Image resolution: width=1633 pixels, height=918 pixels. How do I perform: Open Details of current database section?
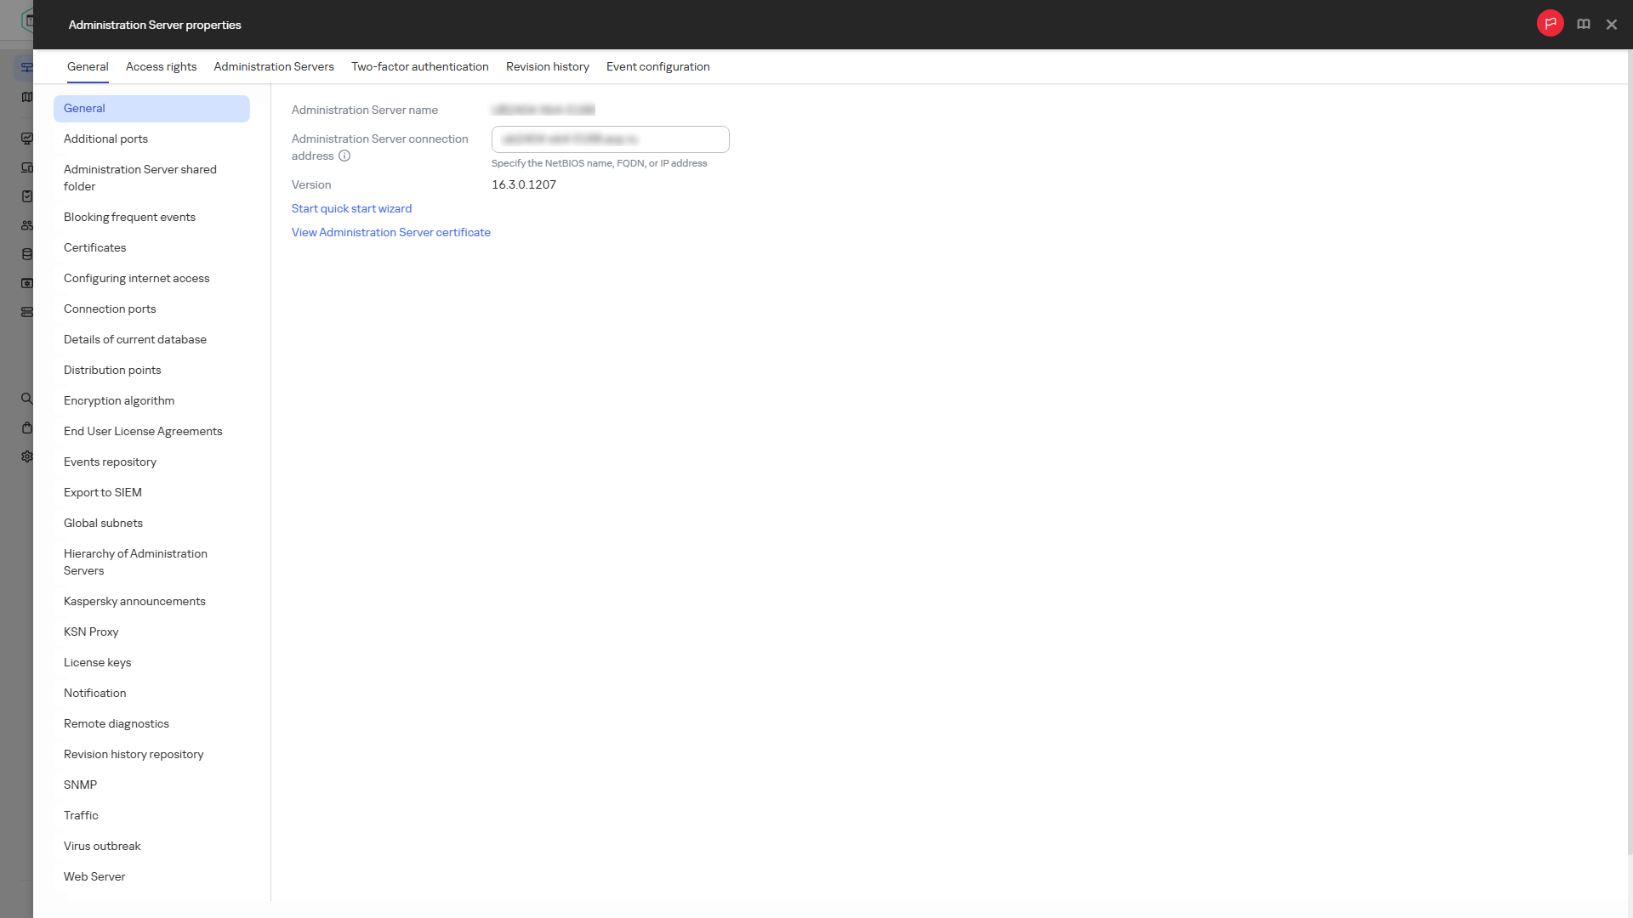click(x=151, y=340)
